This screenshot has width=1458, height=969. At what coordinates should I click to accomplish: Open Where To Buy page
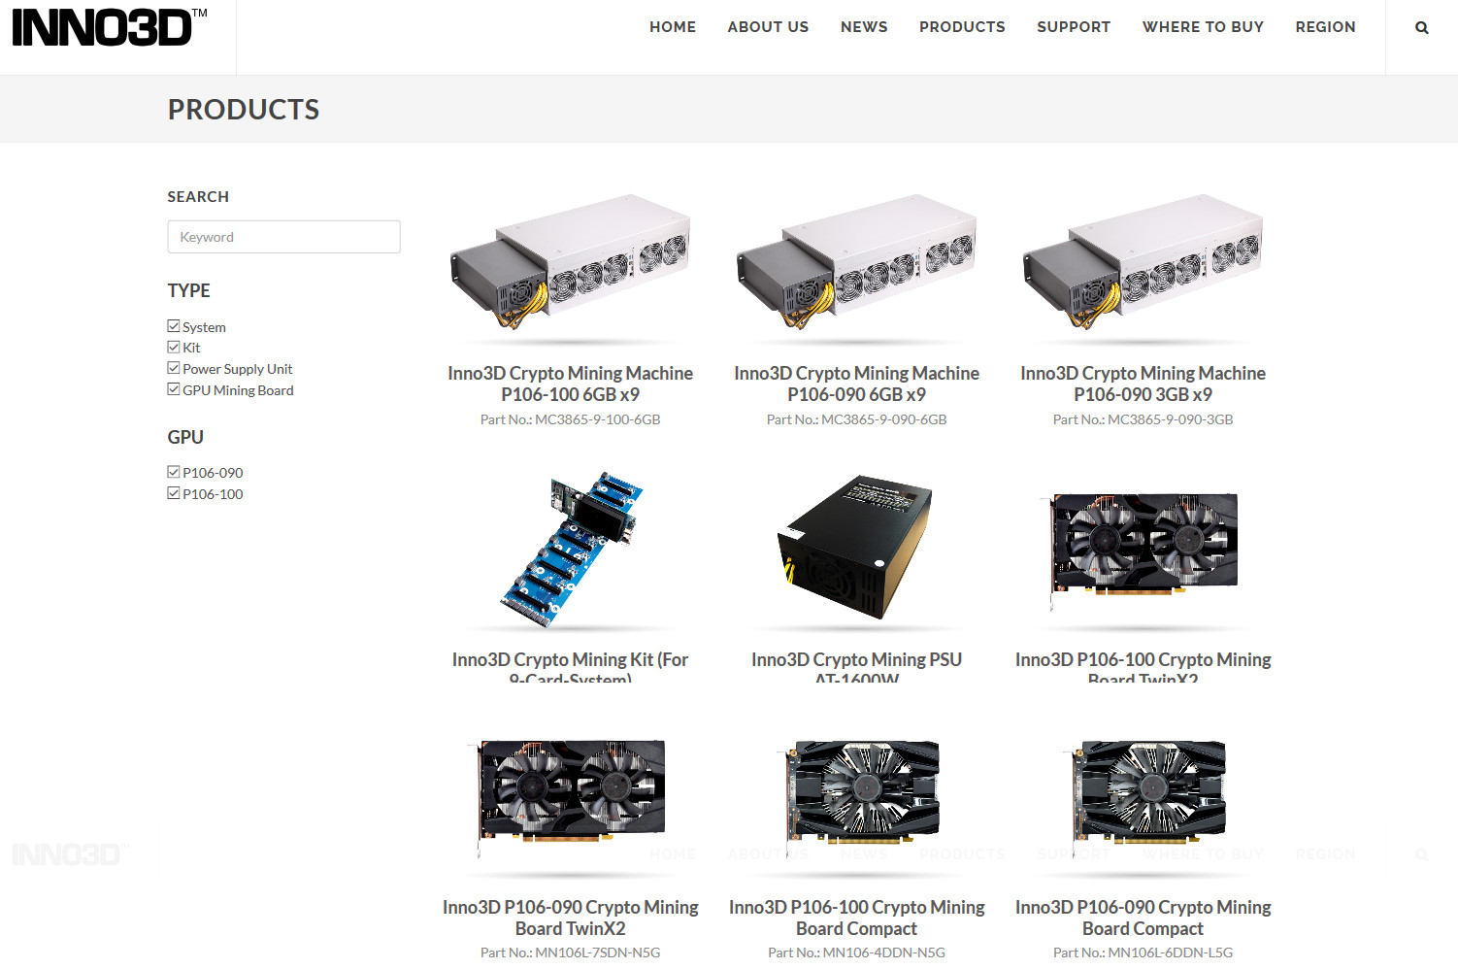click(1203, 27)
